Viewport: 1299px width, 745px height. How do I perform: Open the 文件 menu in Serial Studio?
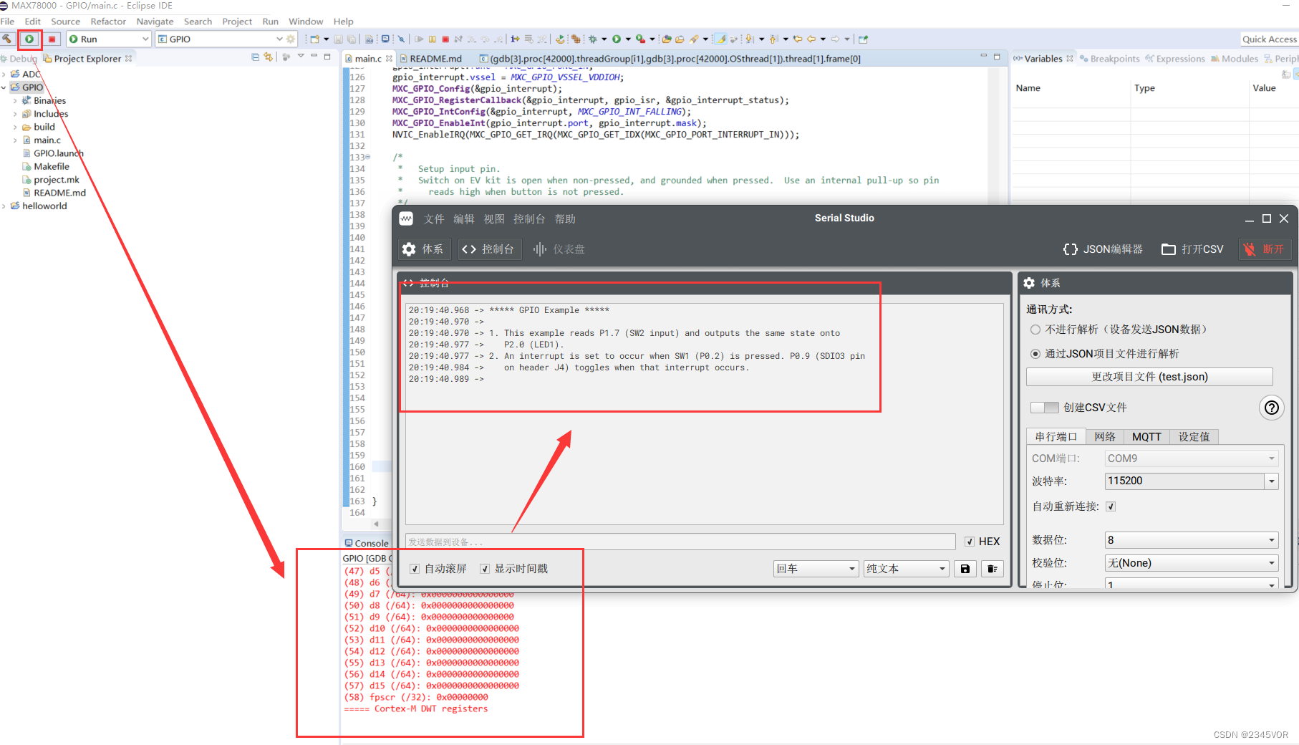click(x=434, y=219)
